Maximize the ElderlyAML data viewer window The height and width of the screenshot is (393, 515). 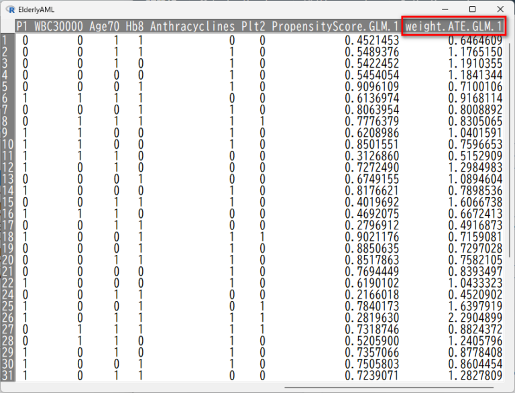472,9
